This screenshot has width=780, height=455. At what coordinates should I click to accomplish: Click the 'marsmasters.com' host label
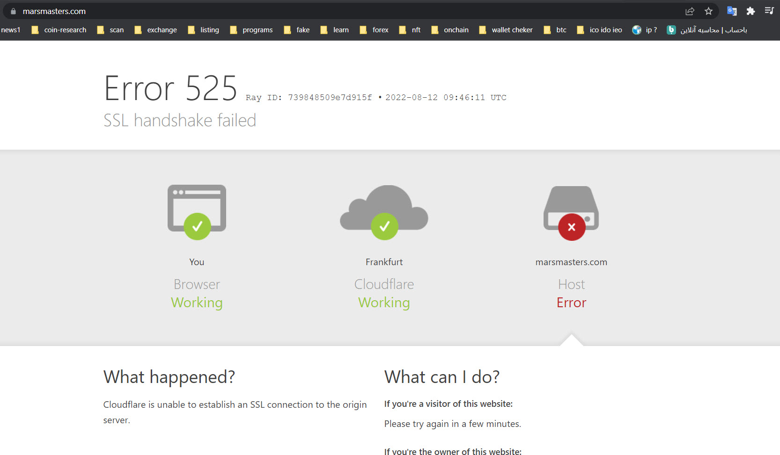point(571,262)
